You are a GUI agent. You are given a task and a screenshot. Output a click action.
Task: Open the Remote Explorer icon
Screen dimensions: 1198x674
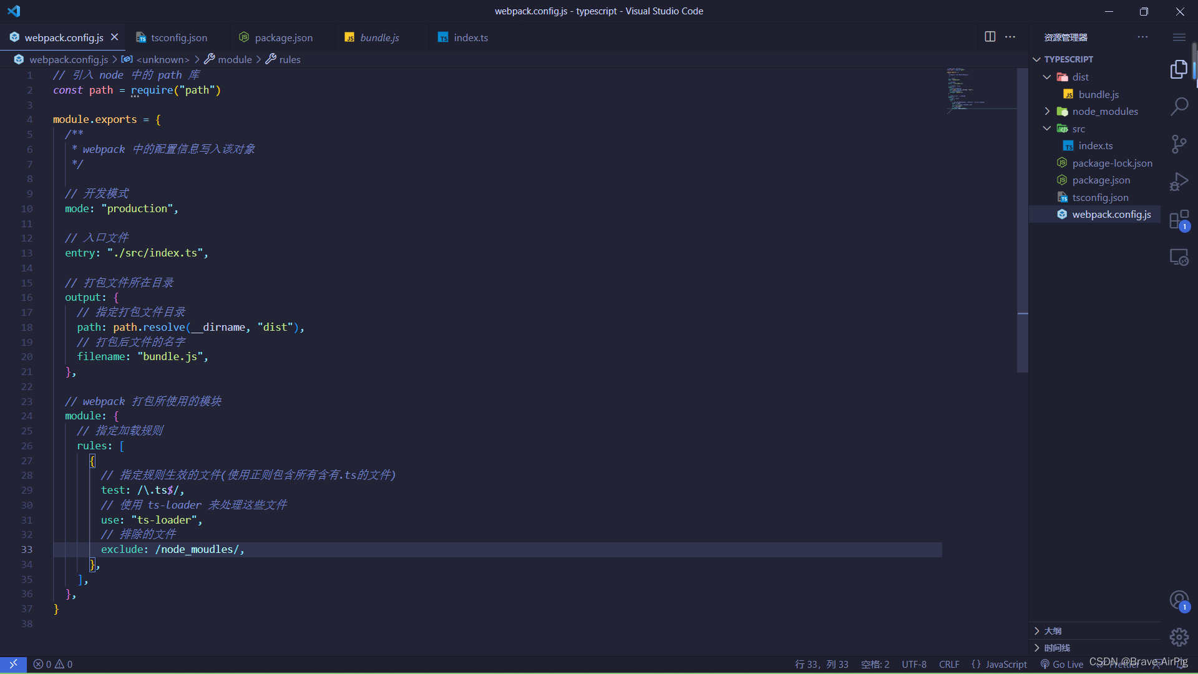pyautogui.click(x=1179, y=257)
